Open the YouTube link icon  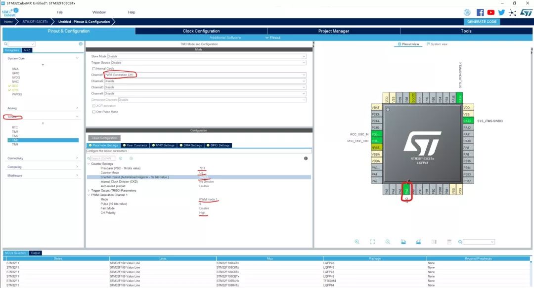click(x=491, y=12)
